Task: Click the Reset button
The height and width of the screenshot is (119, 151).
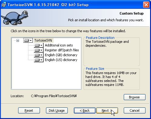Action: [x=29, y=110]
